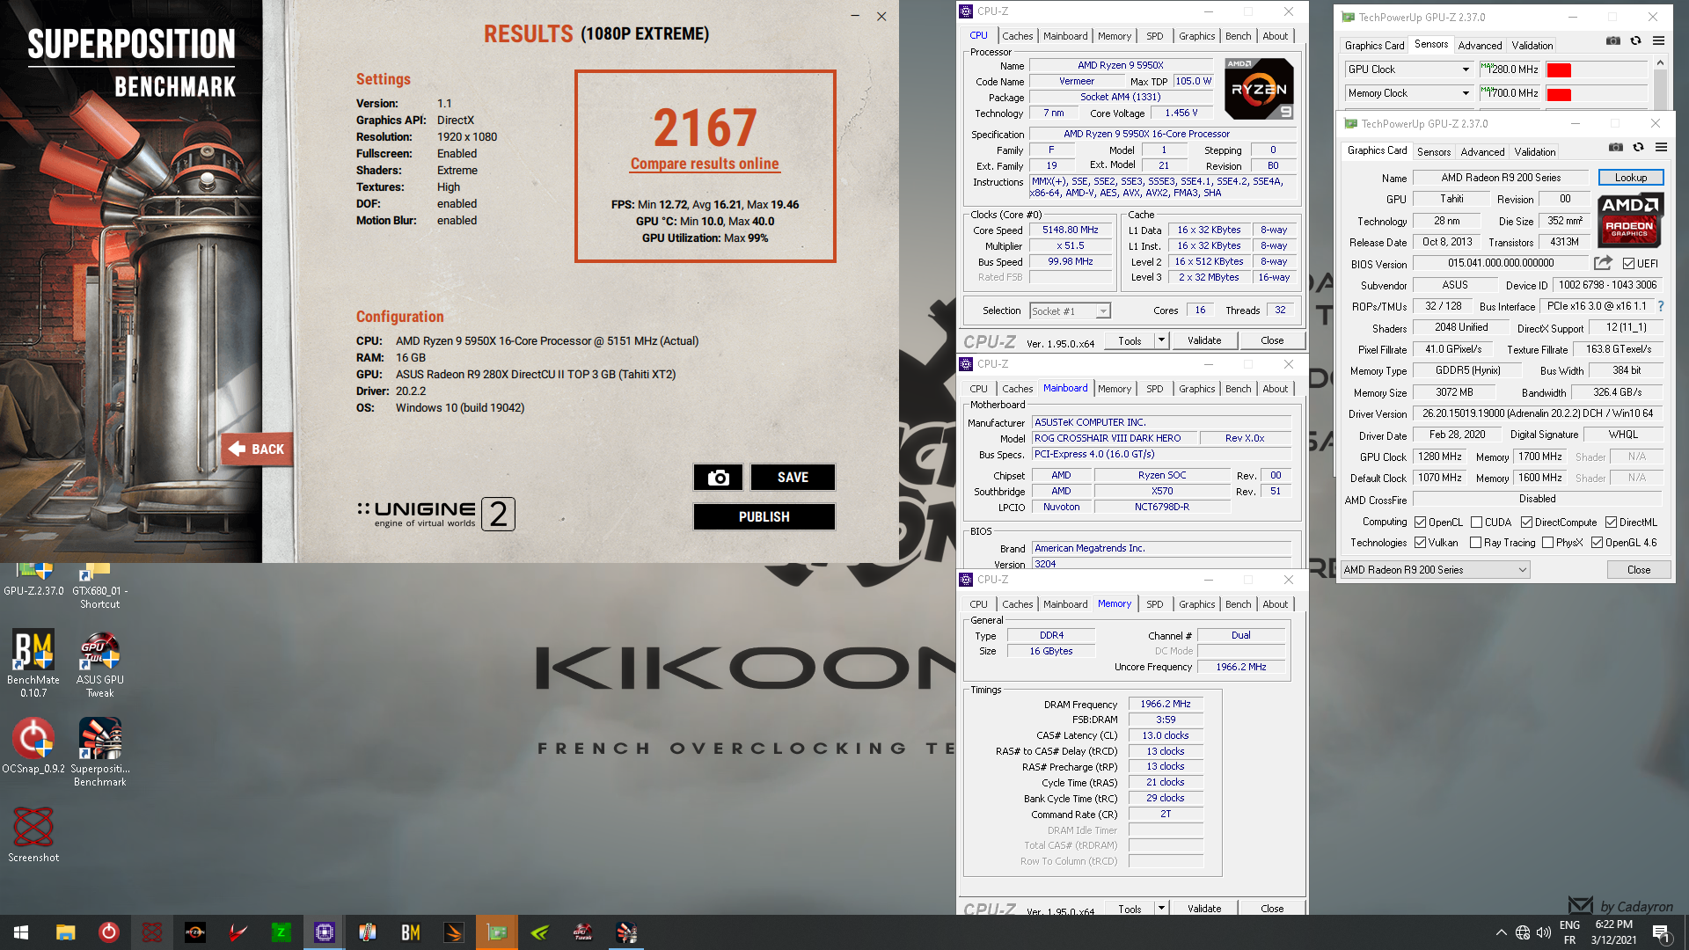This screenshot has height=950, width=1689.
Task: Show hidden system tray icons
Action: pos(1501,932)
